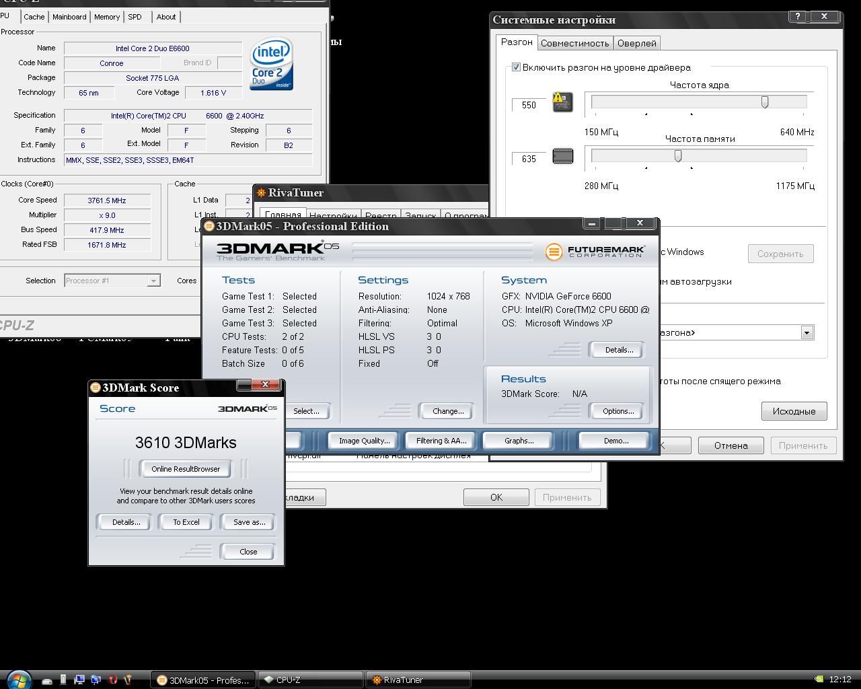
Task: Click the computer monitor quick launch icon
Action: 79,680
